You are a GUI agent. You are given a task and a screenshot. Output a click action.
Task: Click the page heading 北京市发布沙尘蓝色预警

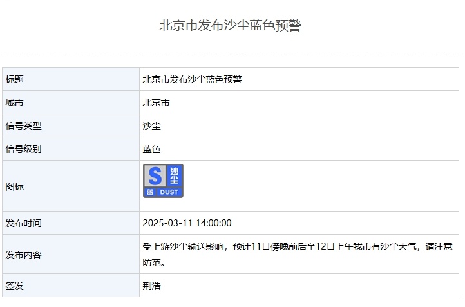click(230, 26)
